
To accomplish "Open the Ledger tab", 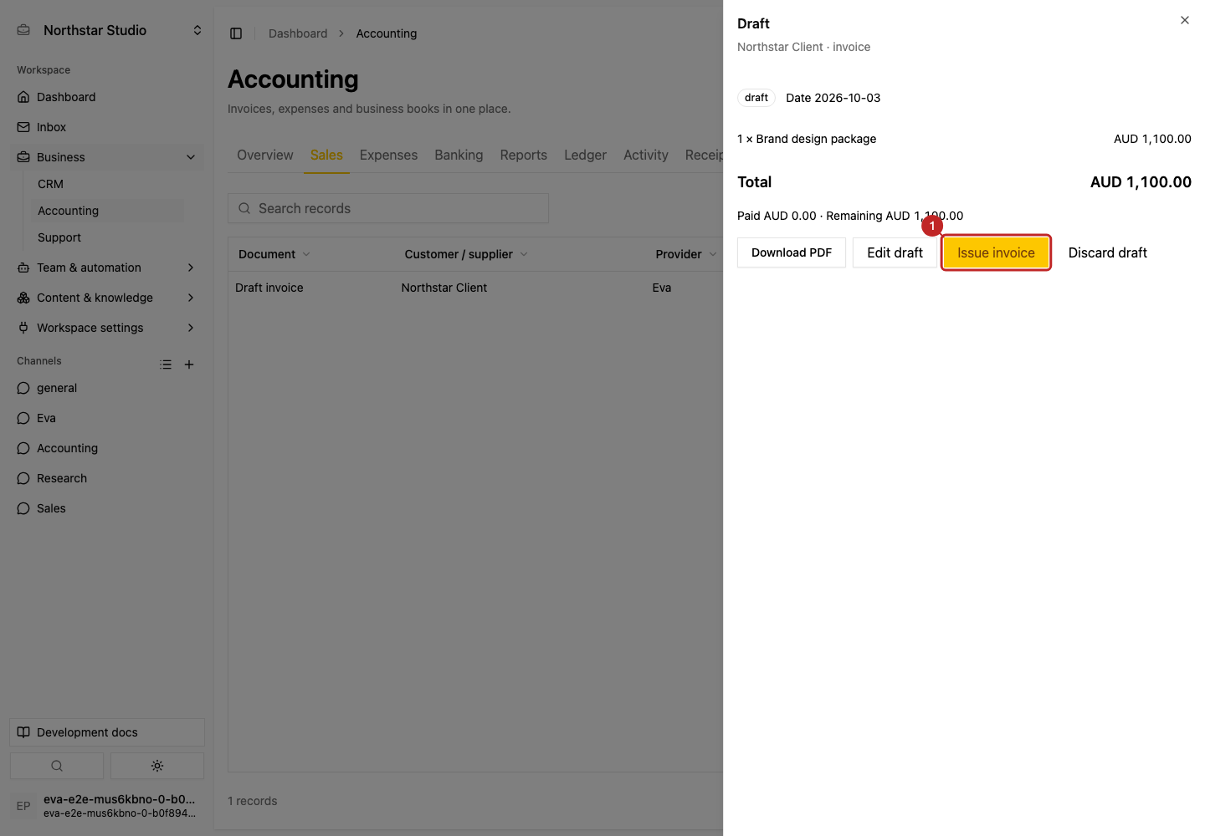I will tap(585, 155).
